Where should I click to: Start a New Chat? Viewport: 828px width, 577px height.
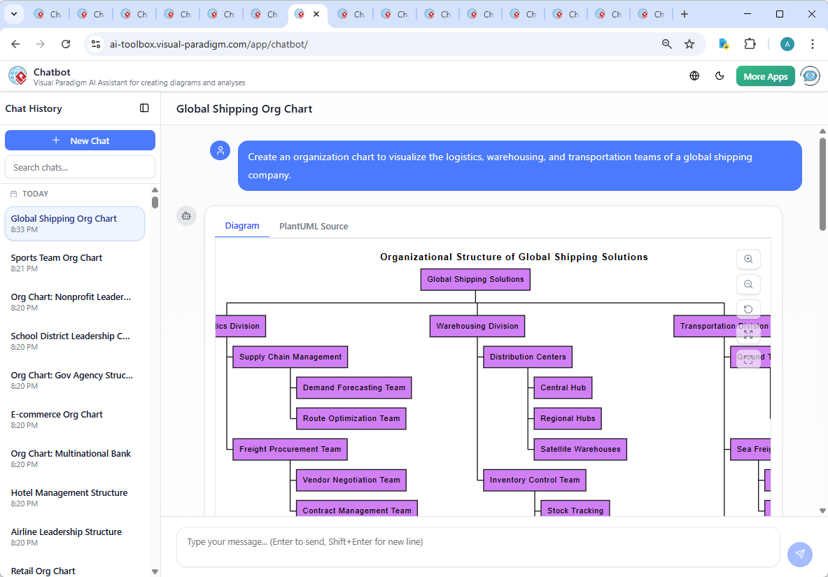(x=80, y=140)
